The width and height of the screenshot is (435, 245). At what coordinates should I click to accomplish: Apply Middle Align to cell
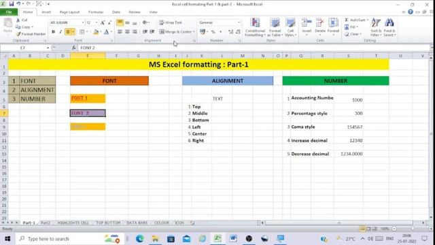[127, 22]
